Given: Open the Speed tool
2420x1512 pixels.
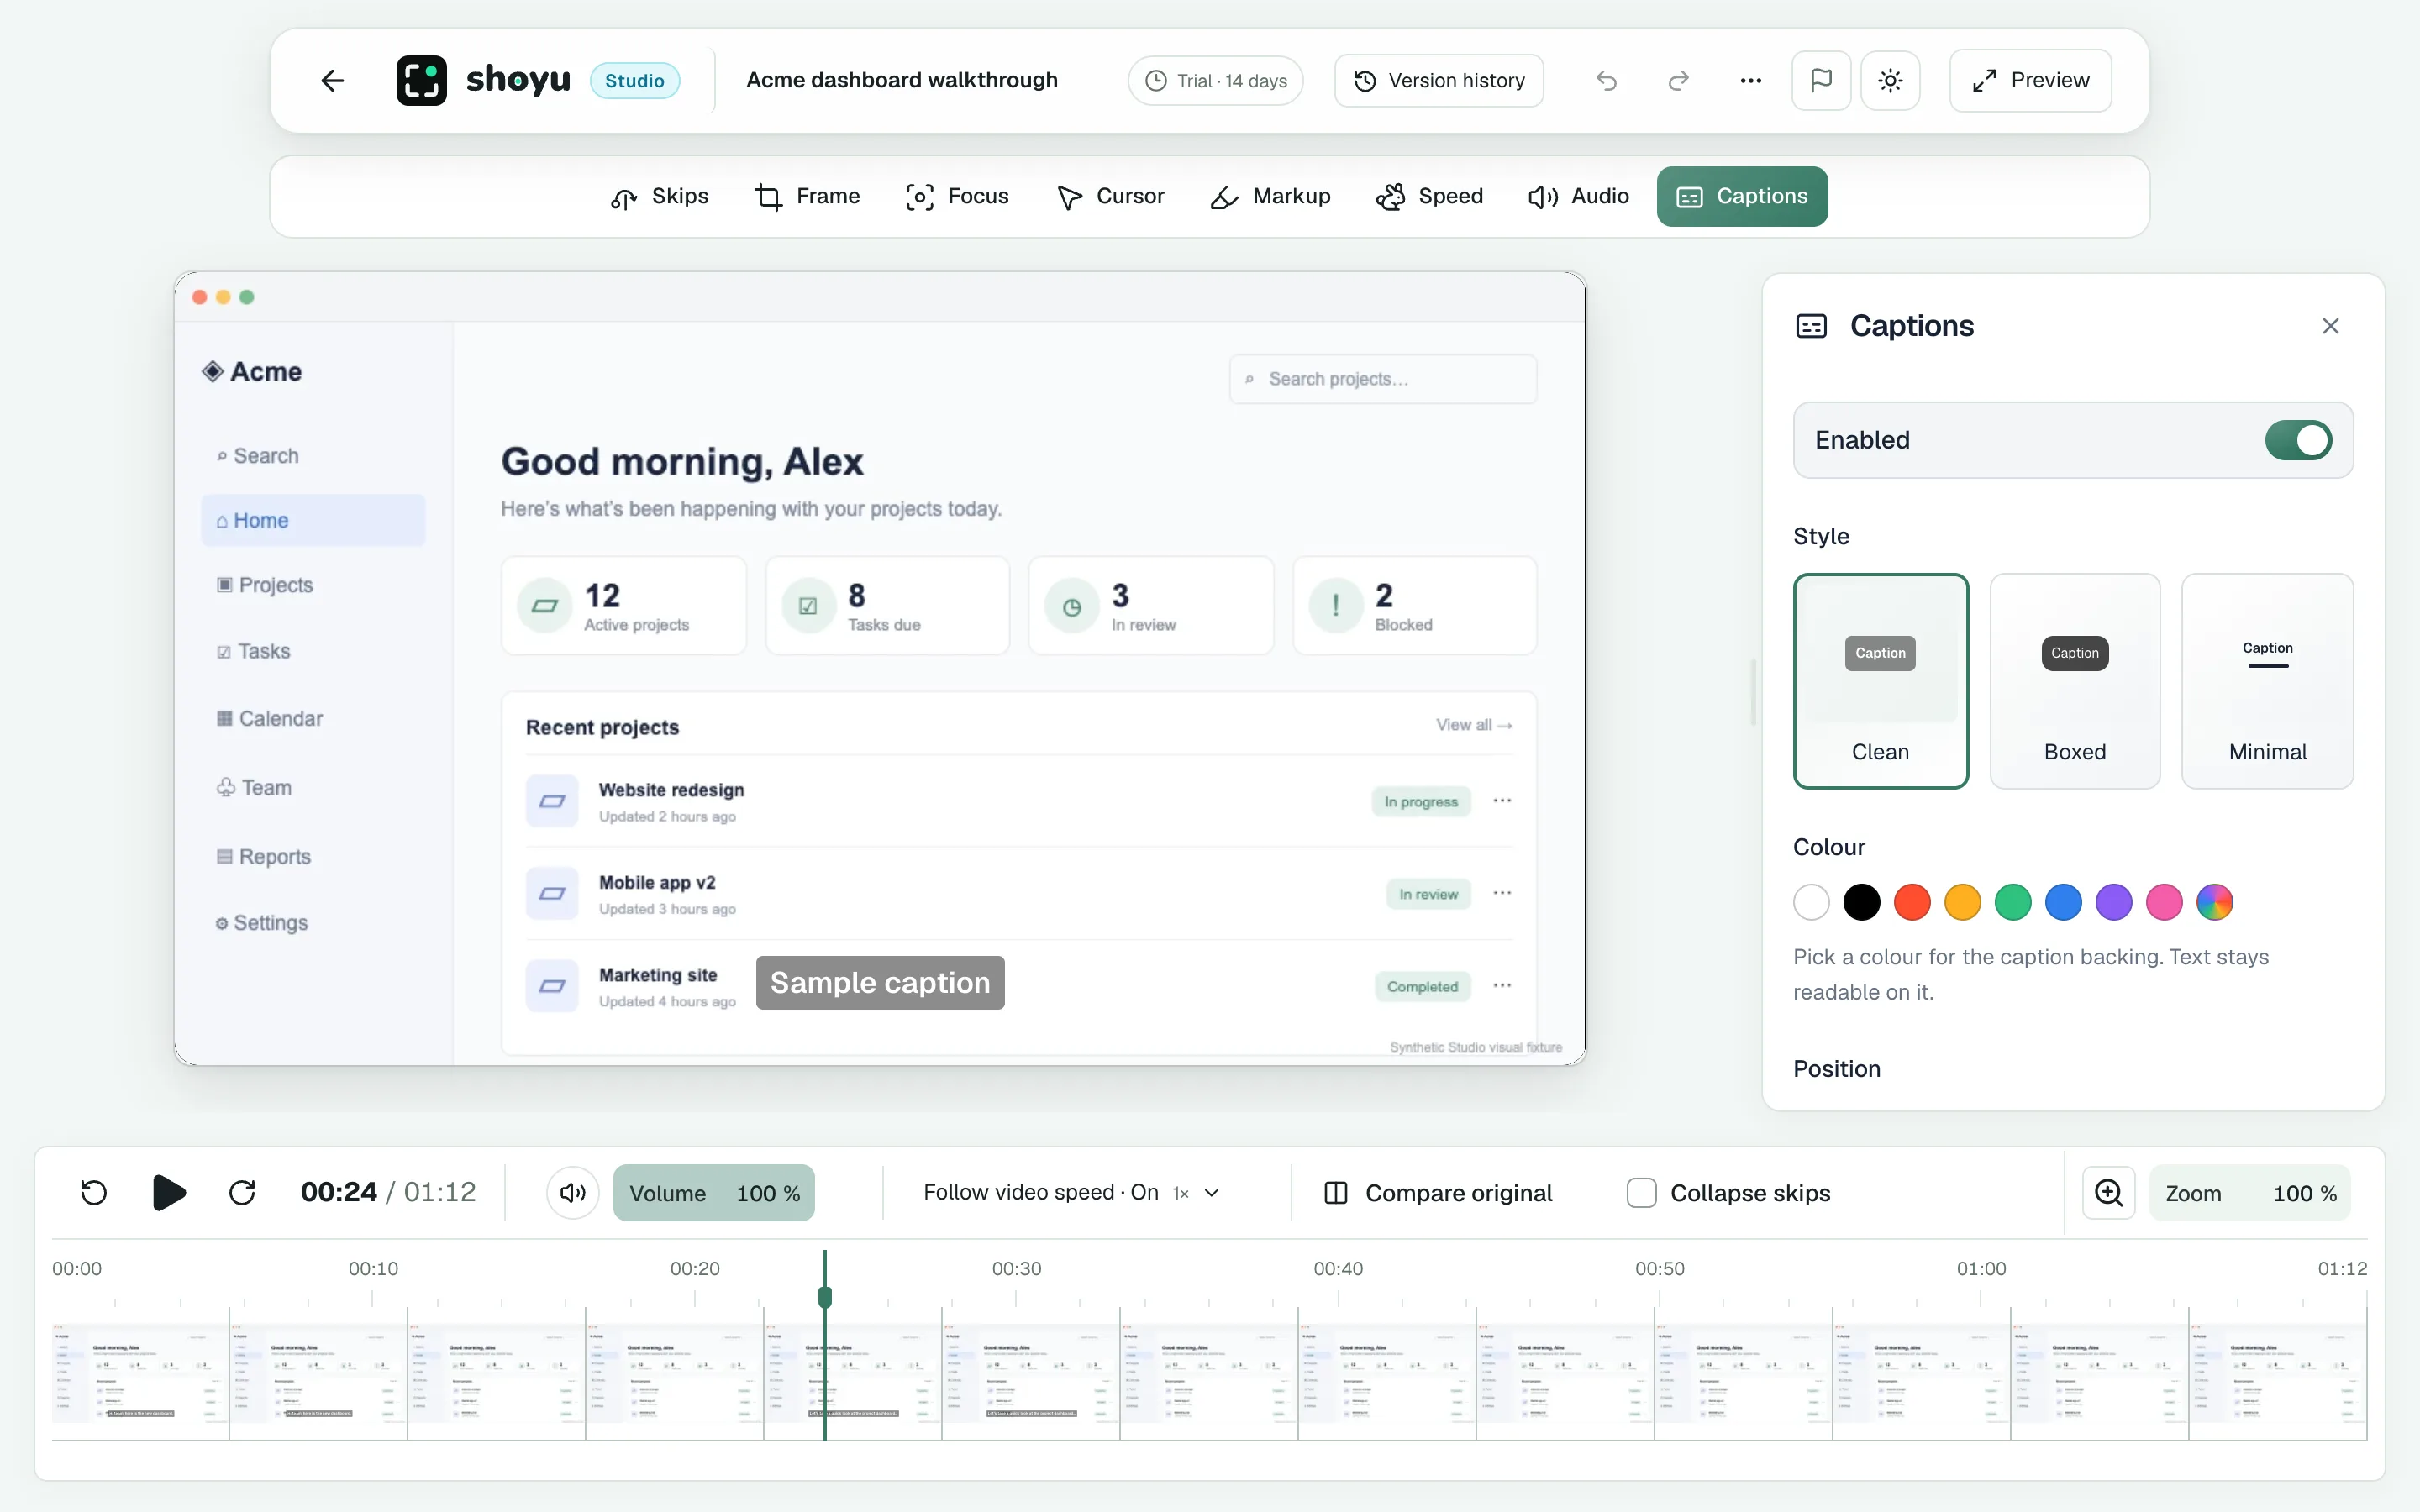Looking at the screenshot, I should tap(1430, 196).
